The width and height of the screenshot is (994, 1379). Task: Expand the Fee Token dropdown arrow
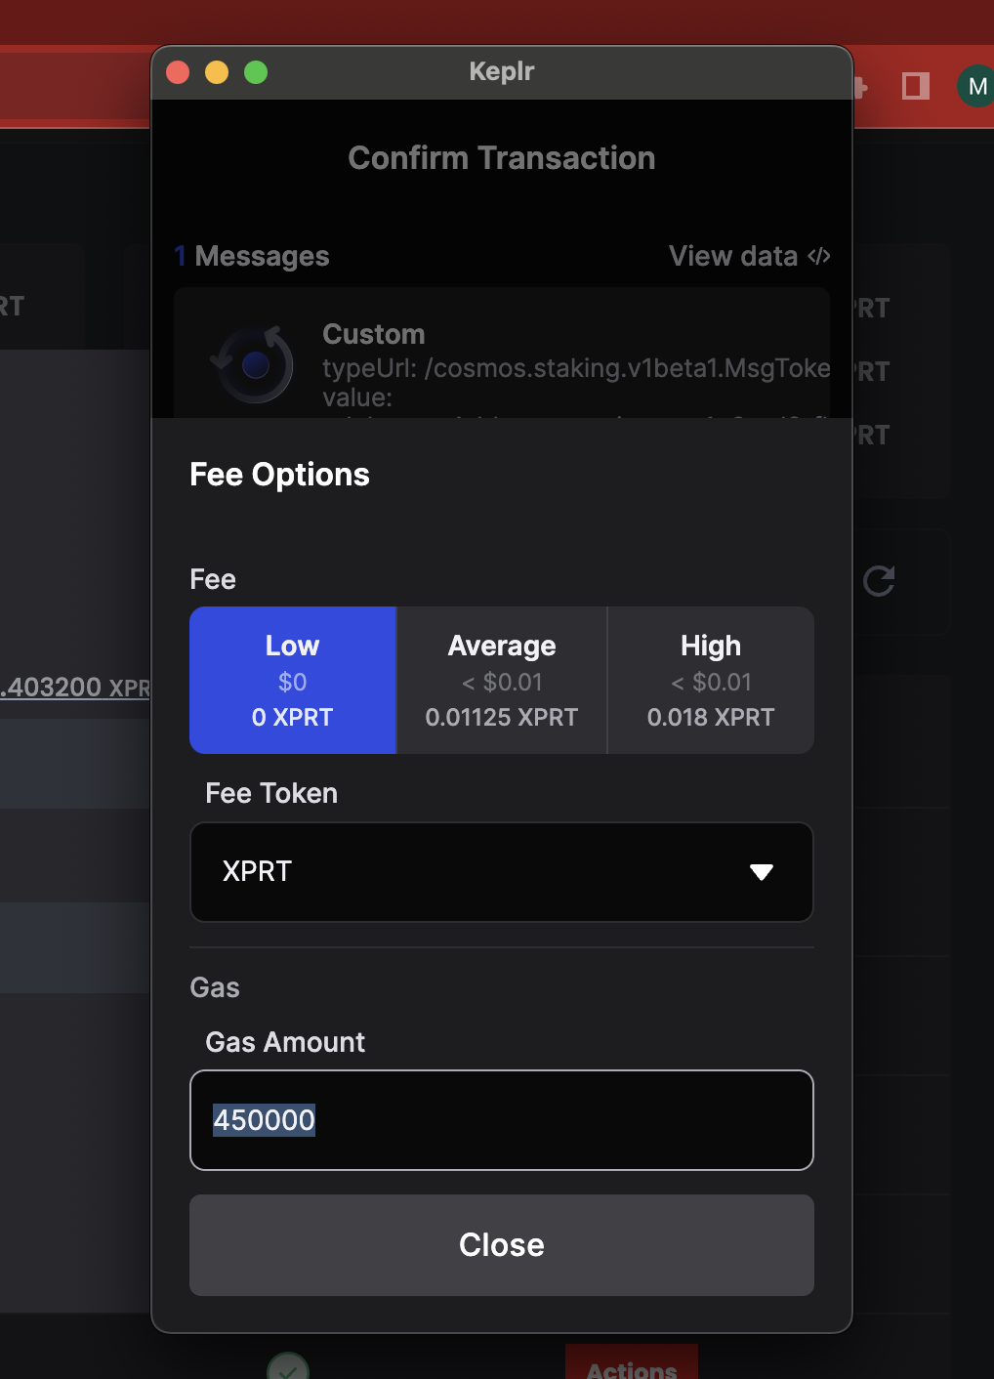click(x=762, y=872)
